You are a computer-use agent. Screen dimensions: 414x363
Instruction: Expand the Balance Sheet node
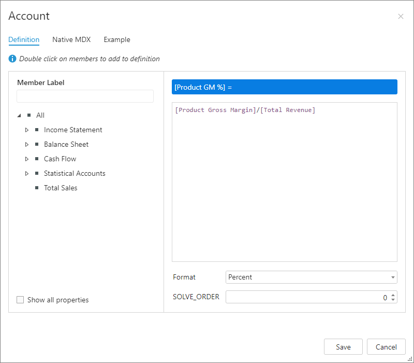tap(27, 145)
